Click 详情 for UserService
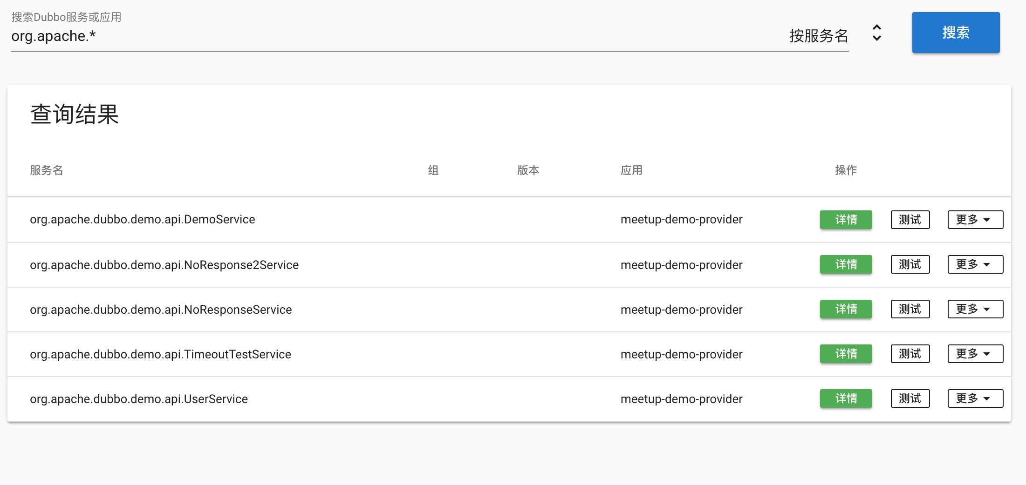The image size is (1026, 485). click(846, 398)
